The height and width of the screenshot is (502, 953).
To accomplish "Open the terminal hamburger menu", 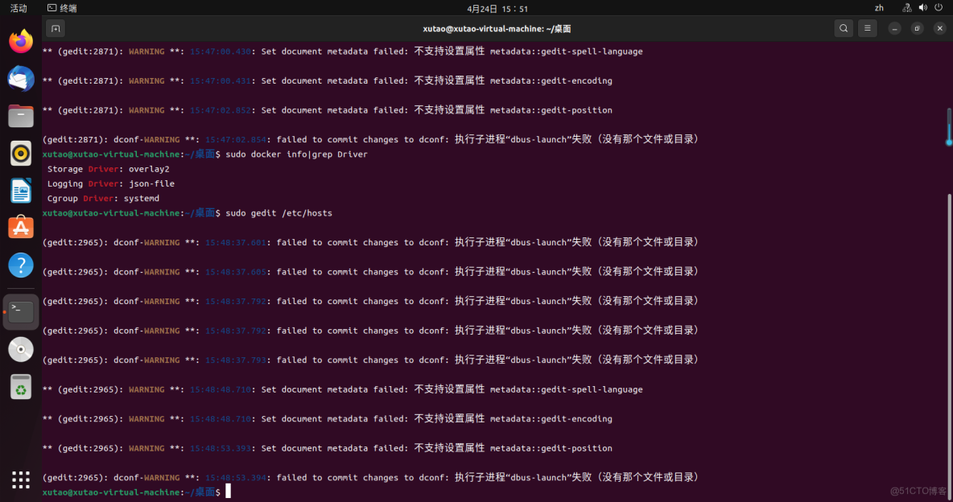I will click(868, 29).
